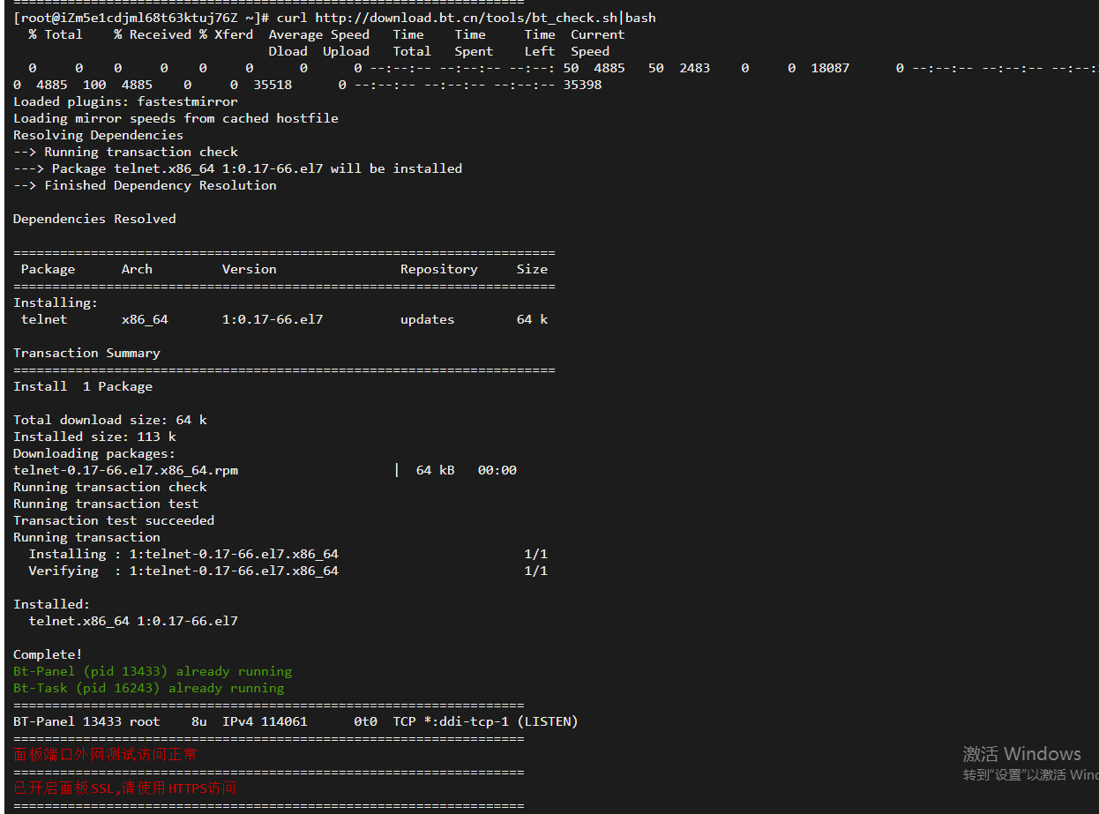The height and width of the screenshot is (814, 1099).
Task: Click the 'Installing : 1:telnet' line
Action: tap(288, 554)
